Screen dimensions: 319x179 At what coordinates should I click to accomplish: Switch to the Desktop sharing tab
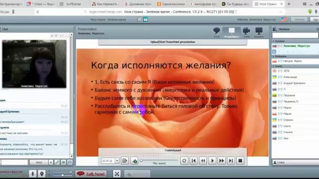coord(259,32)
